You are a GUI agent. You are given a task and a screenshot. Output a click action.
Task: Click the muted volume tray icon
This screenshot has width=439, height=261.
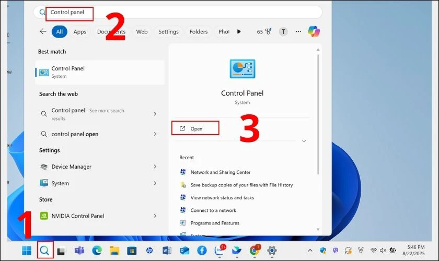coord(383,251)
